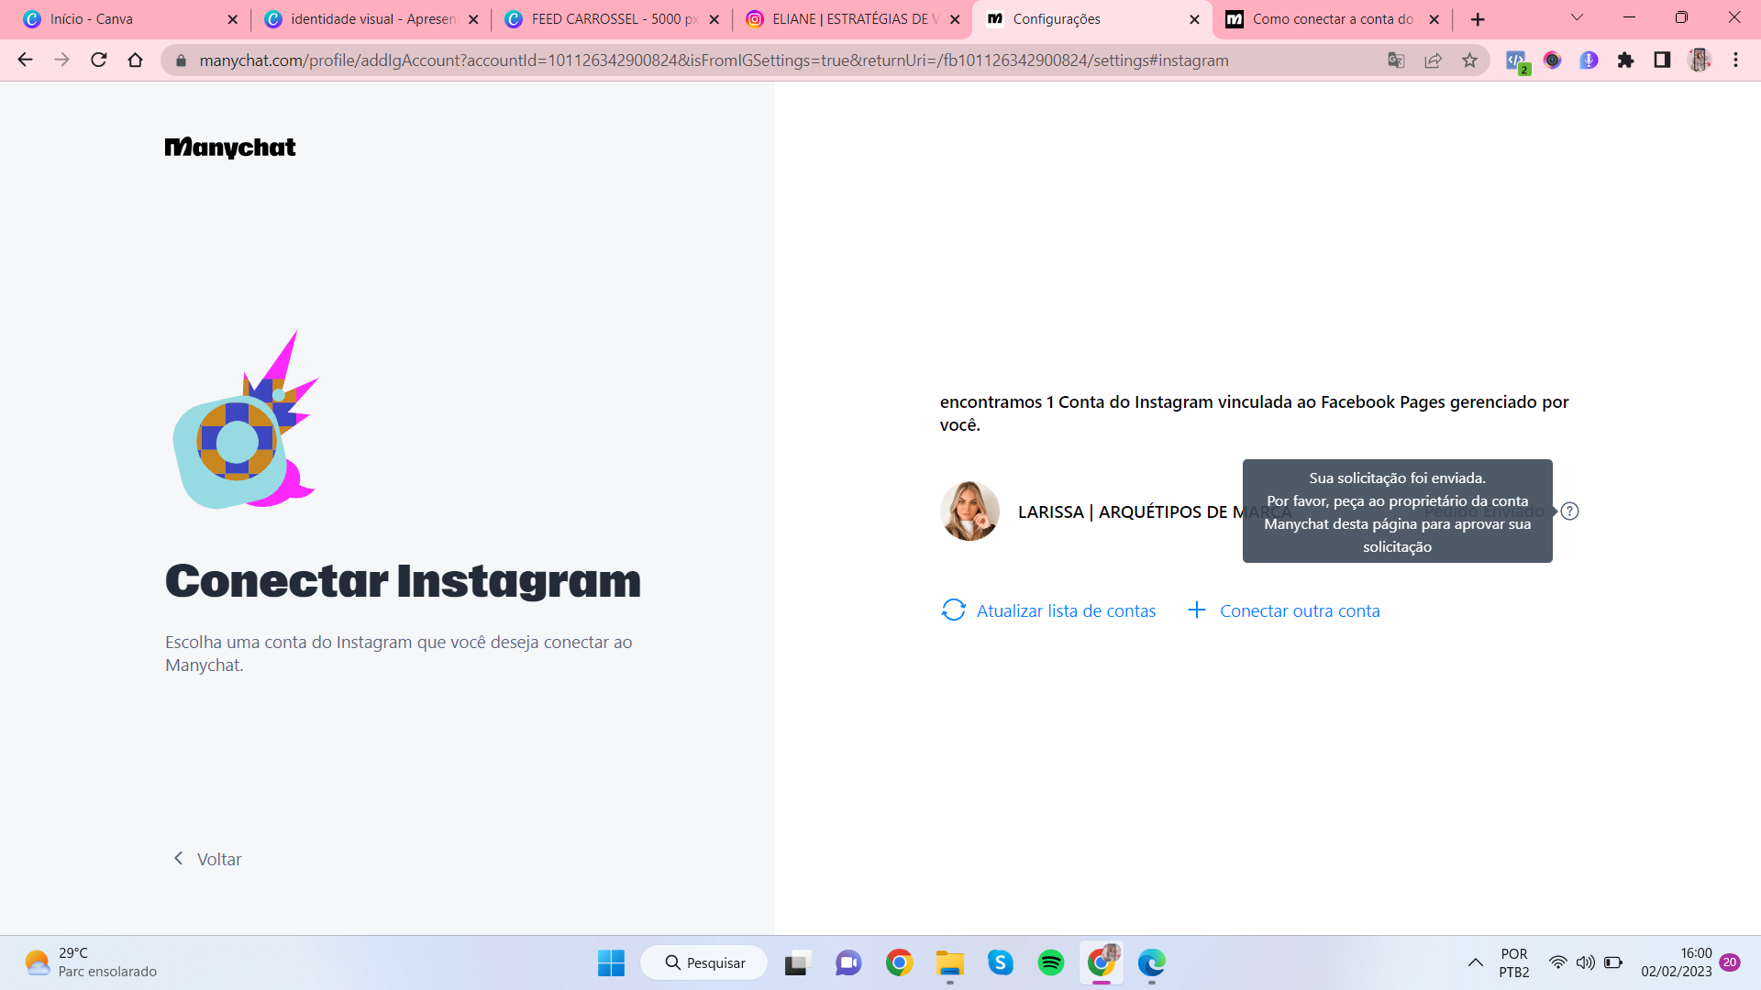Select the Configurações tab
This screenshot has height=990, width=1761.
(x=1091, y=19)
